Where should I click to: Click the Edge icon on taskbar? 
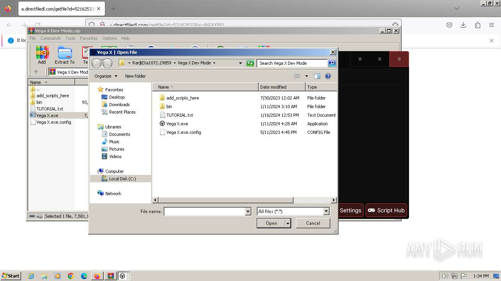click(84, 276)
